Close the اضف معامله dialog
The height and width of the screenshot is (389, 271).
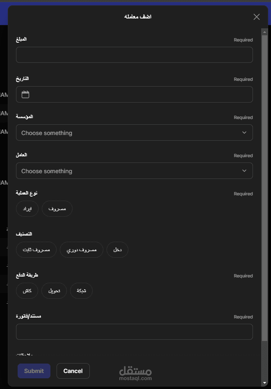click(257, 17)
